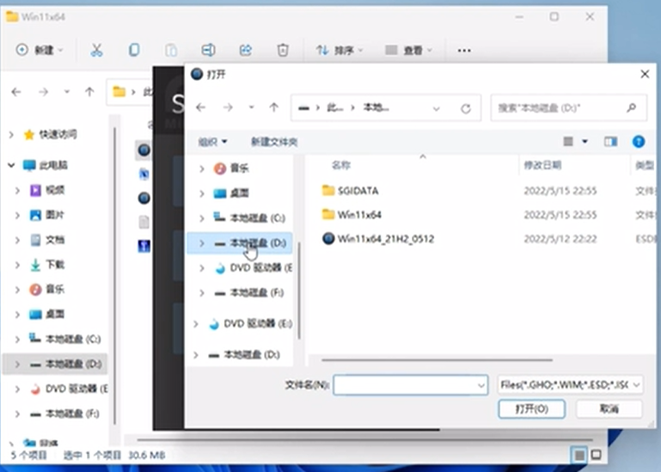
Task: Select 桌面 in dialog navigation tree
Action: click(x=239, y=193)
